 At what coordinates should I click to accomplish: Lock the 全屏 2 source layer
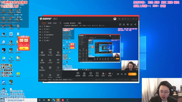[42, 40]
